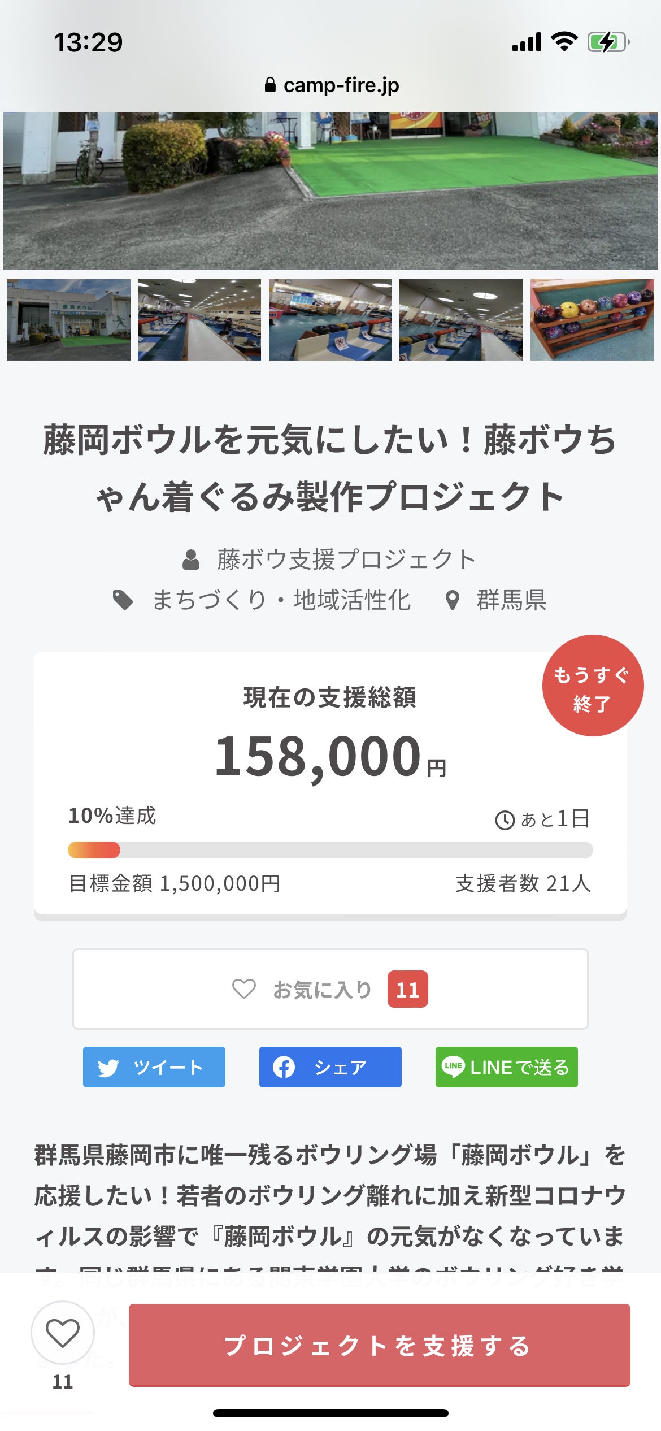
Task: Tap the もうすぐ終了 red badge
Action: [592, 686]
